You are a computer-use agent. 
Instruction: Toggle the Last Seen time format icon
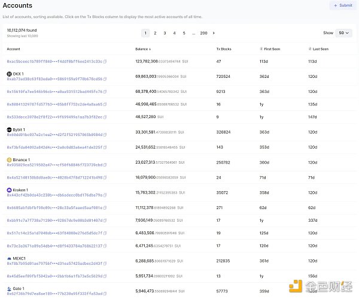[310, 49]
